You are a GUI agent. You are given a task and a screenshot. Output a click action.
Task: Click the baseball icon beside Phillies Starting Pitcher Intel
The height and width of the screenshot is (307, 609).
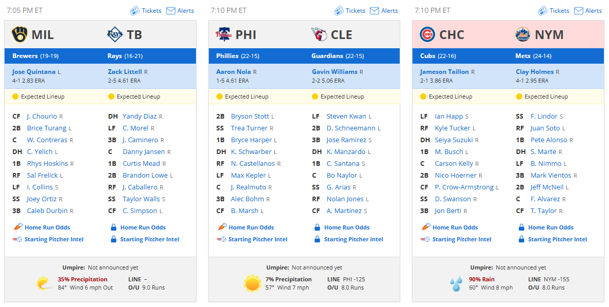coord(221,239)
